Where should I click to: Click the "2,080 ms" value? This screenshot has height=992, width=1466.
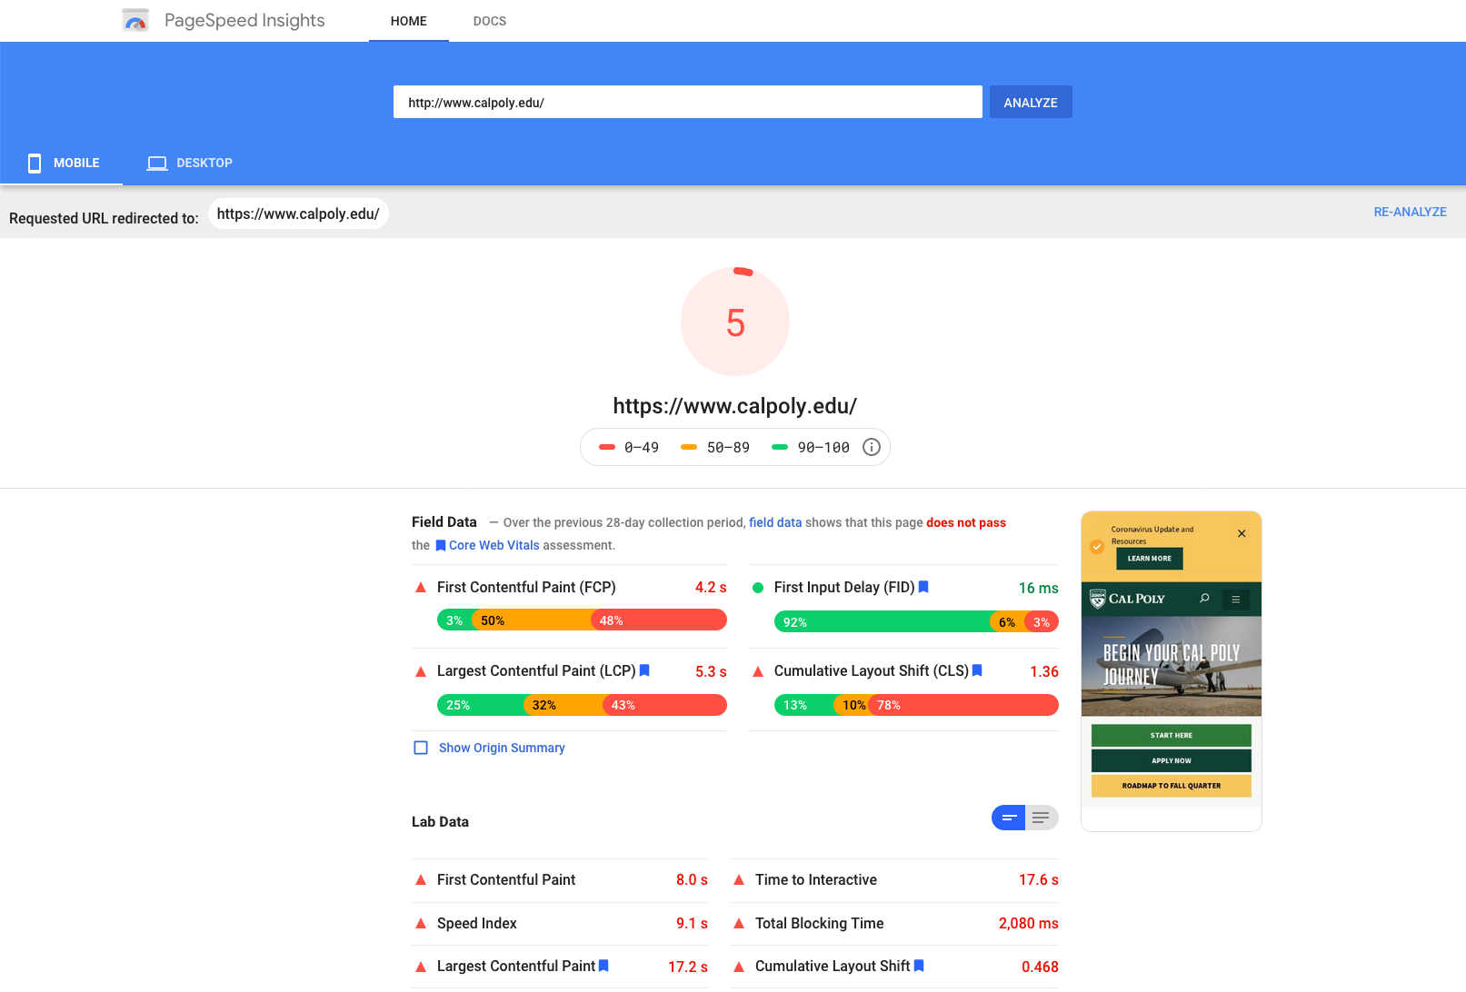[1029, 923]
